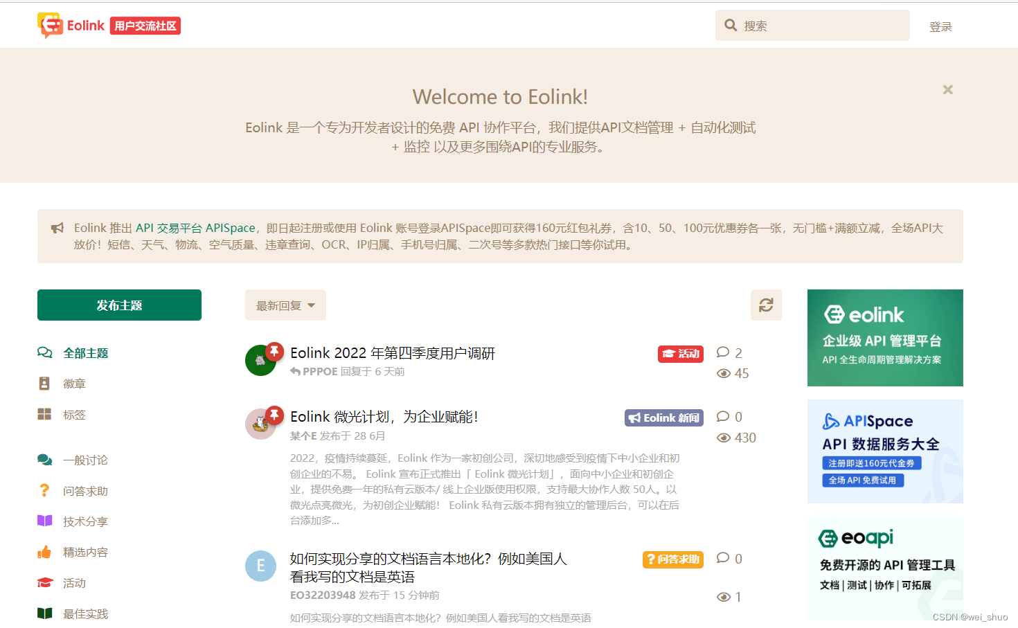The width and height of the screenshot is (1018, 628).
Task: Select the 问答求助 category
Action: tap(86, 491)
